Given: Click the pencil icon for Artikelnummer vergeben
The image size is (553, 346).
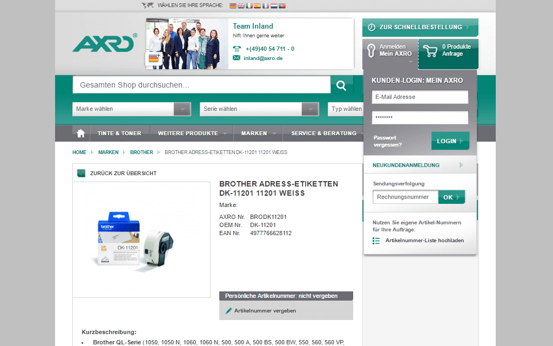Looking at the screenshot, I should point(228,311).
